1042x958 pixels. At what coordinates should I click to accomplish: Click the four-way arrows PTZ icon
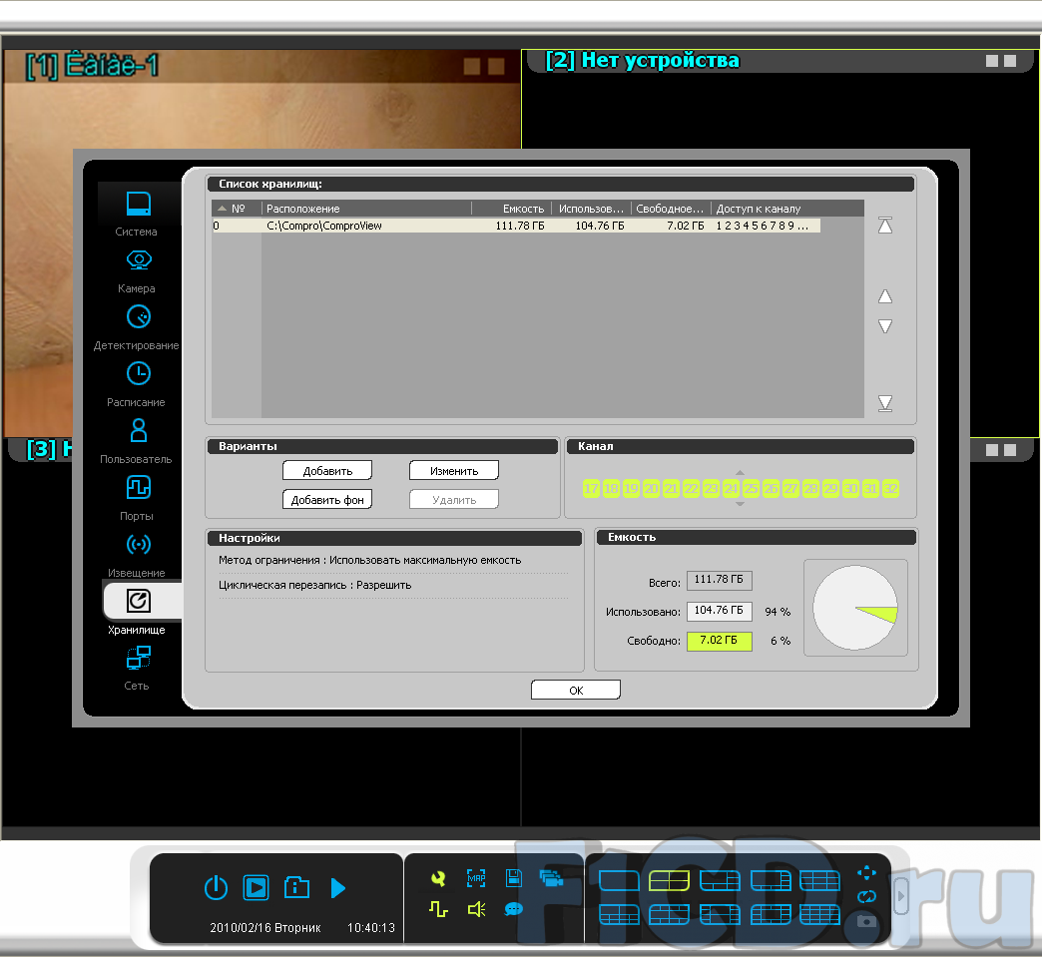click(866, 873)
